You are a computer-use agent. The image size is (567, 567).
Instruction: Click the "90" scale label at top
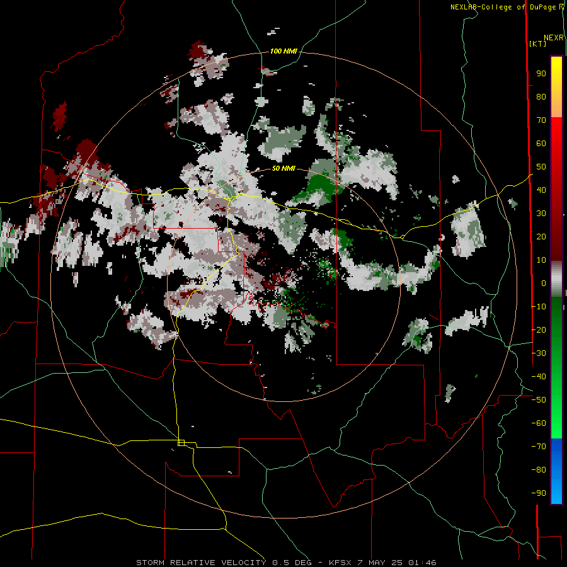pos(541,74)
